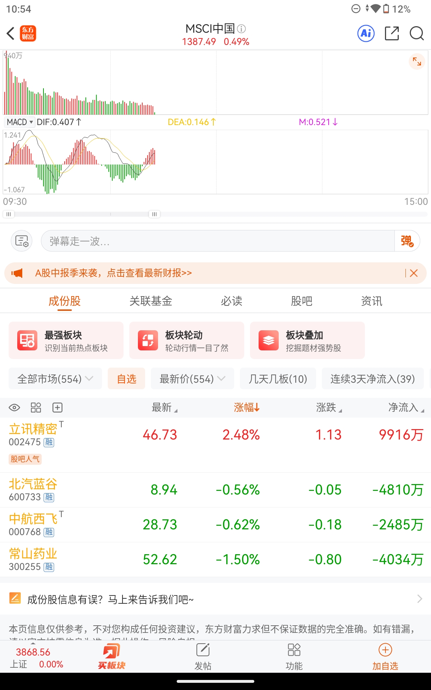Expand 全部市场(554) dropdown
Image resolution: width=431 pixels, height=690 pixels.
click(55, 379)
